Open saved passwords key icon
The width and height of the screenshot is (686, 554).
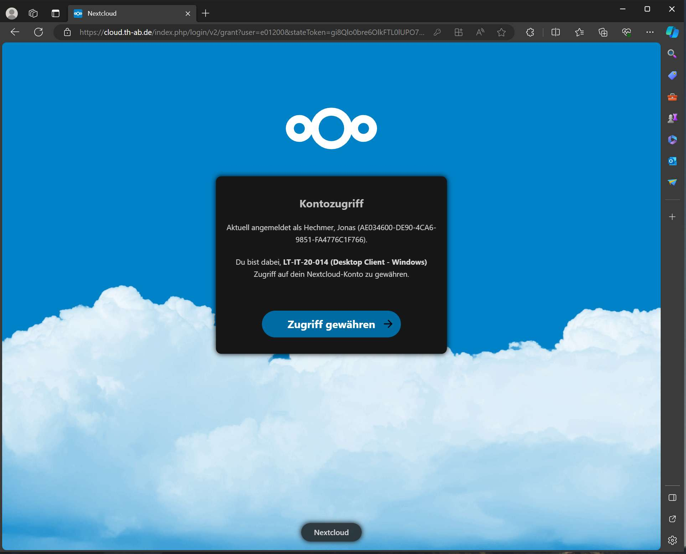pyautogui.click(x=437, y=32)
